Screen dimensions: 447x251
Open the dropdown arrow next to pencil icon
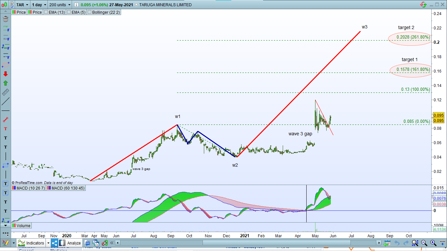(x=13, y=243)
